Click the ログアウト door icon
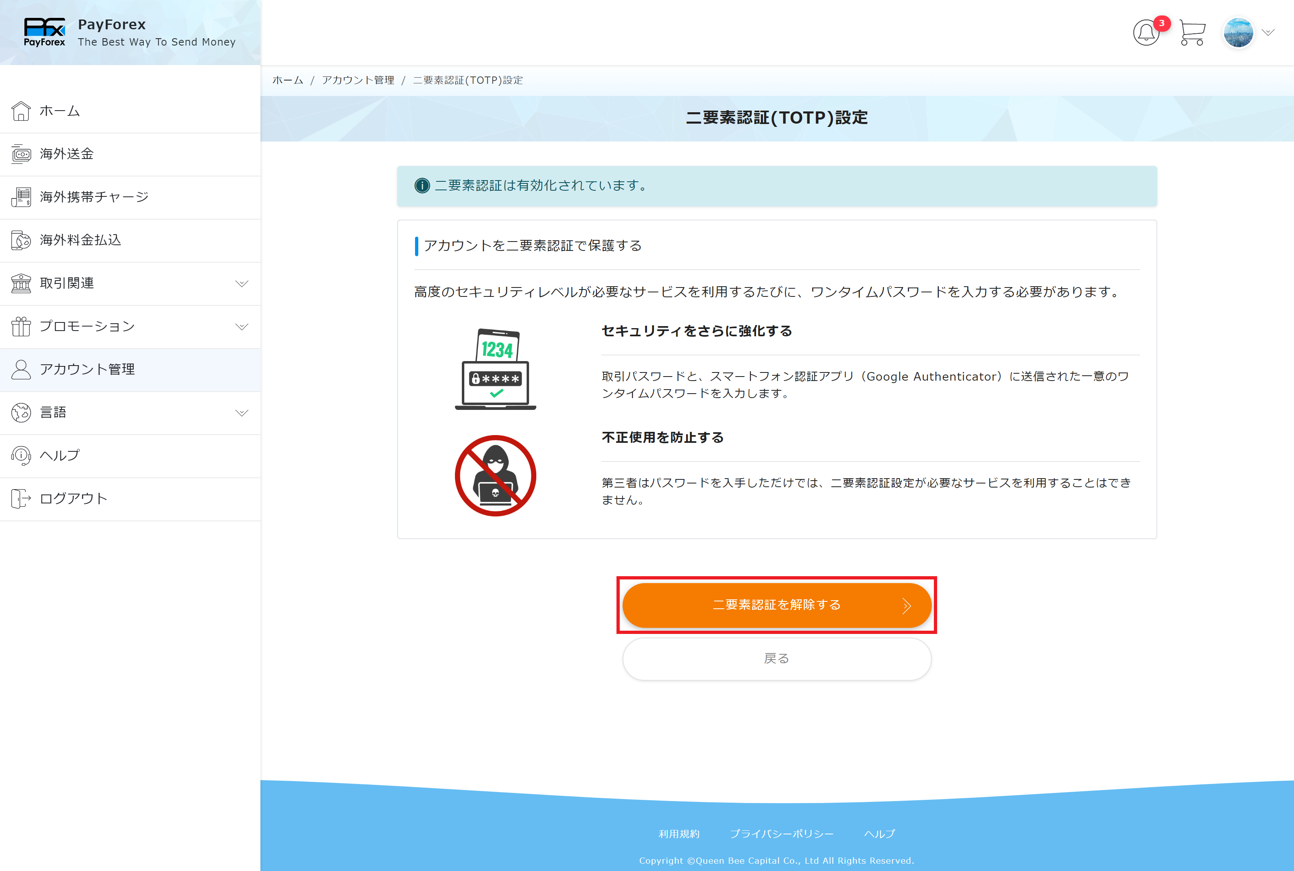Screen dimensions: 1294x871 click(x=21, y=499)
